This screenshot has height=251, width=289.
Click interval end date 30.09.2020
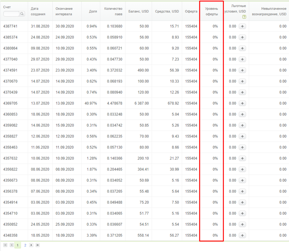65,26
